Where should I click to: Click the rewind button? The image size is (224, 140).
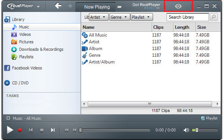[x=66, y=130]
